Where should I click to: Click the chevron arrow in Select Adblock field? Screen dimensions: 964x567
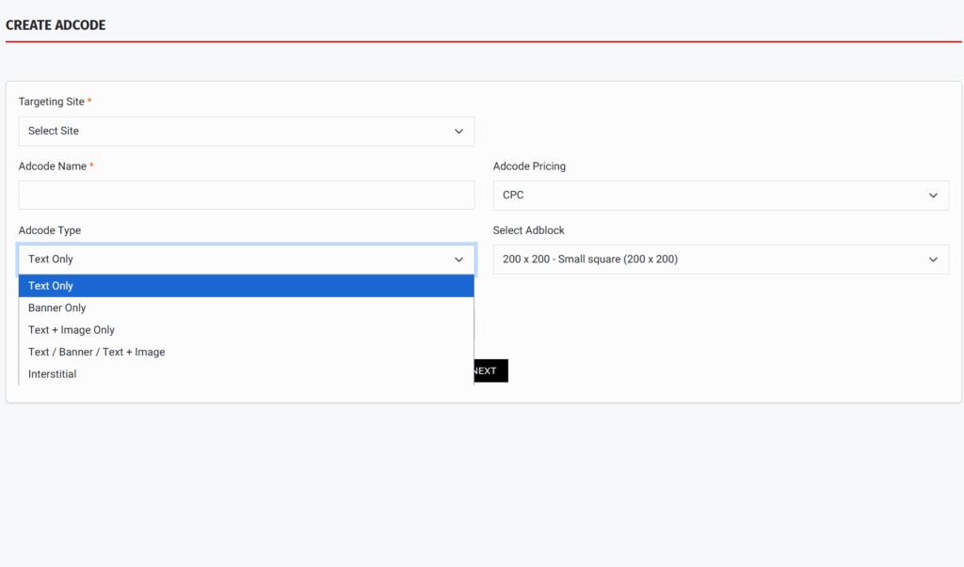click(933, 260)
